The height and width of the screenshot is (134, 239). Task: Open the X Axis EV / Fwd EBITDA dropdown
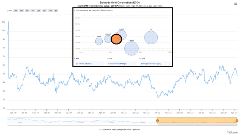(89, 64)
